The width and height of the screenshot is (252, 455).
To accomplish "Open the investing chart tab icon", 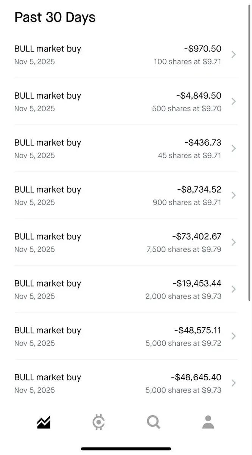I will pos(44,422).
